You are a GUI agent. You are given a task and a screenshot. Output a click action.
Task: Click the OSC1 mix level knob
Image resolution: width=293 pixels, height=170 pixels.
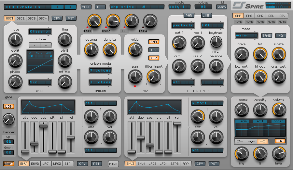pos(94,21)
